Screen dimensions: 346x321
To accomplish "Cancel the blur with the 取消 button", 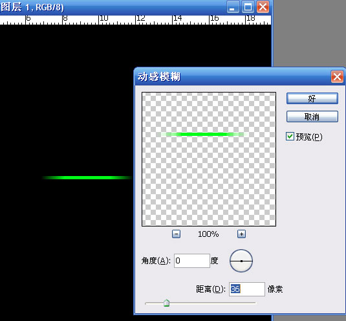I will coord(312,116).
